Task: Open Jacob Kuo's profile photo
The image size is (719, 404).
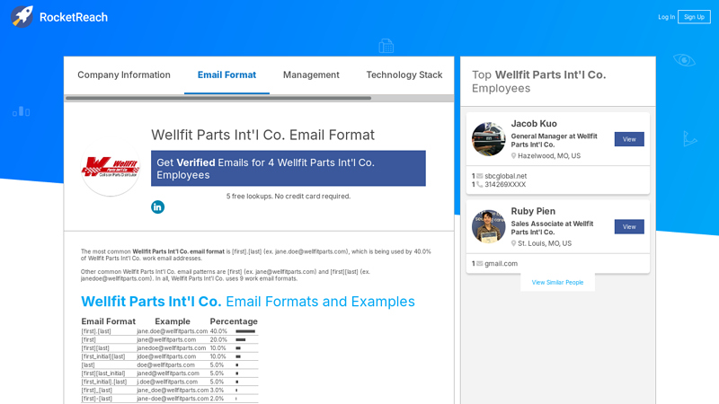Action: (x=489, y=139)
